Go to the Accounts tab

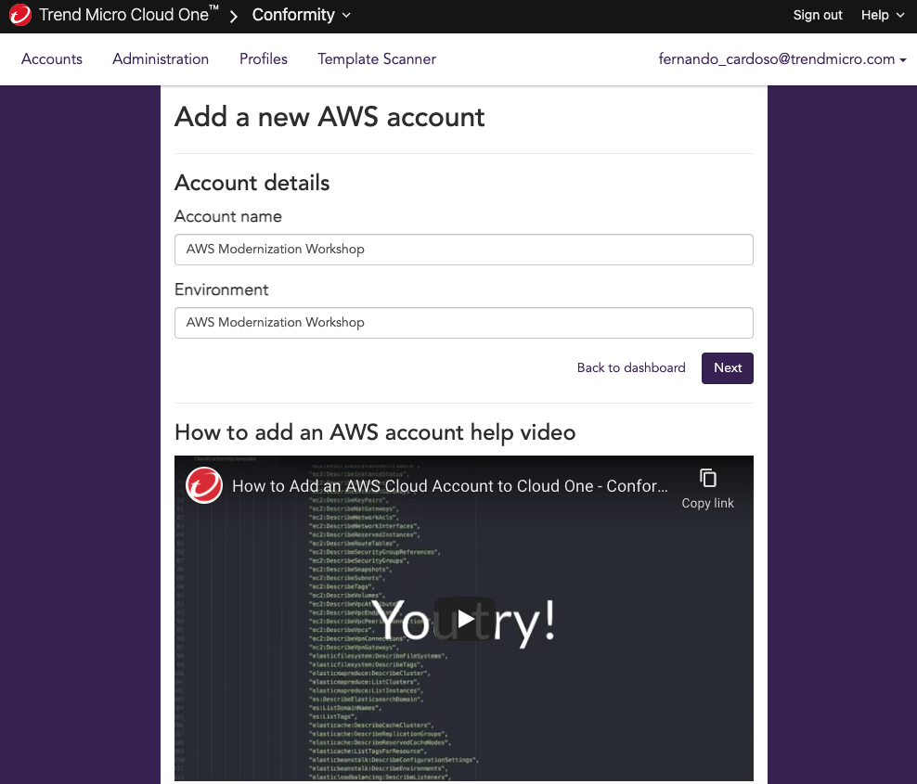pos(51,59)
